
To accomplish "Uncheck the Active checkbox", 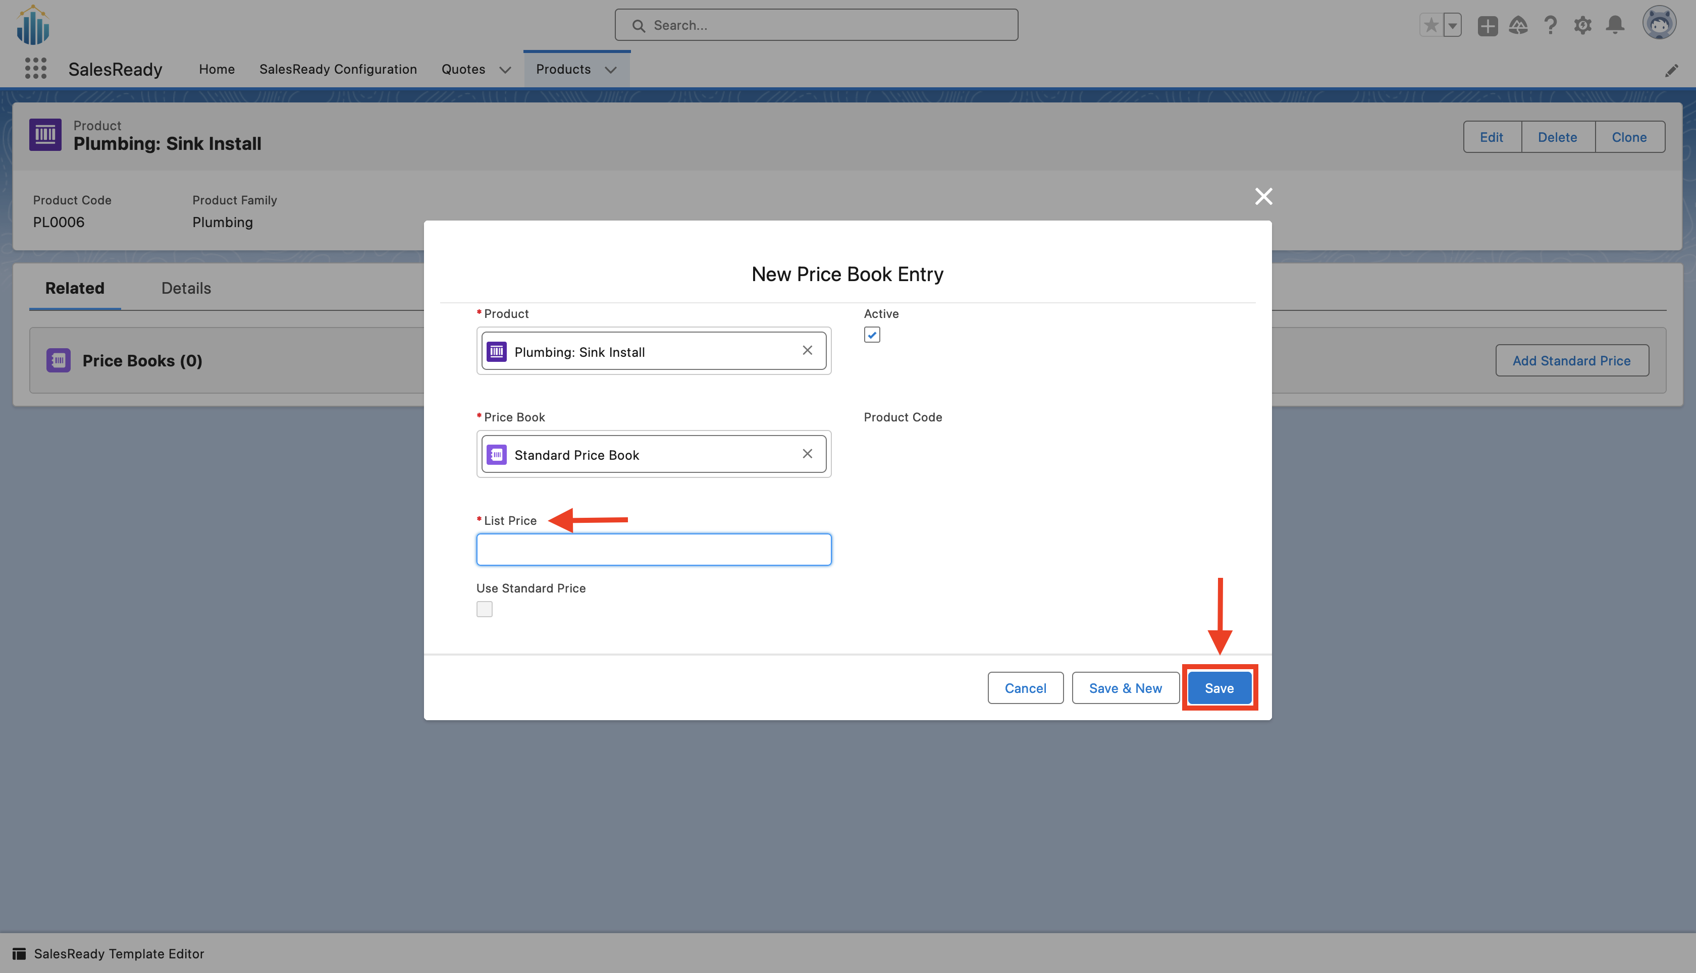I will point(871,335).
